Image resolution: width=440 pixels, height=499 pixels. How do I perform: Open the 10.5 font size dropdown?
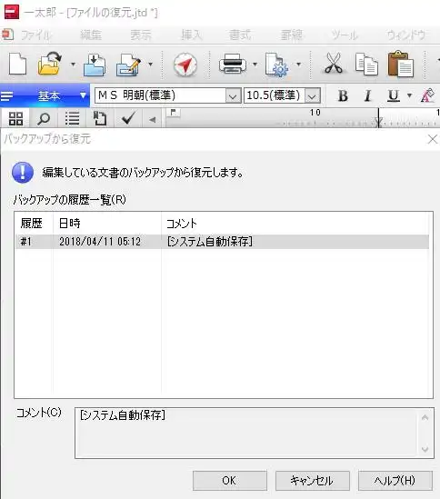pyautogui.click(x=312, y=95)
